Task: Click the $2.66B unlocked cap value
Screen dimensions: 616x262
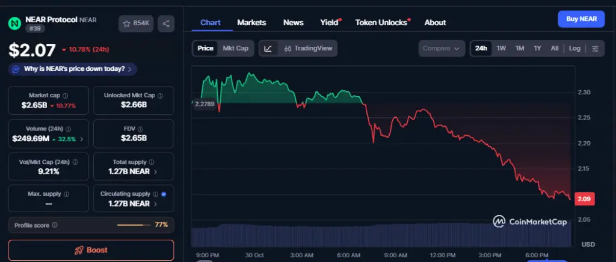Action: coord(134,105)
